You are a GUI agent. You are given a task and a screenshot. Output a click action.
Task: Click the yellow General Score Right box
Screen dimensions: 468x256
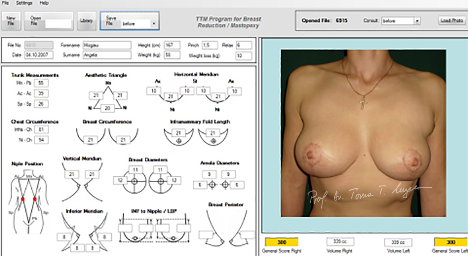coord(281,242)
